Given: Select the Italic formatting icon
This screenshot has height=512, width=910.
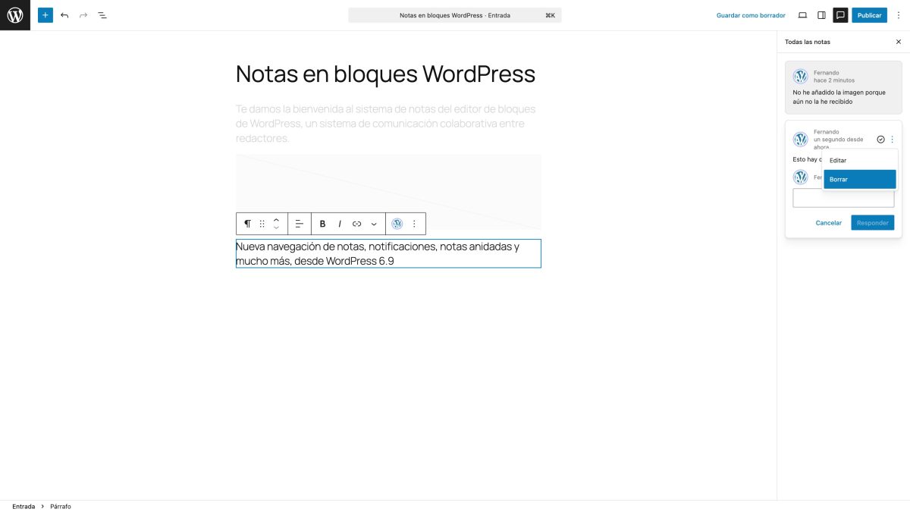Looking at the screenshot, I should point(340,224).
